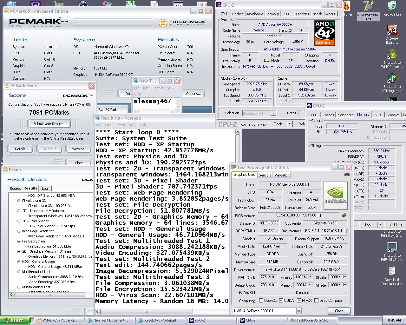Screen dimensions: 406x325
Task: Click the Result.txt Notepad vertical scroll up arrow
Action: [x=238, y=132]
